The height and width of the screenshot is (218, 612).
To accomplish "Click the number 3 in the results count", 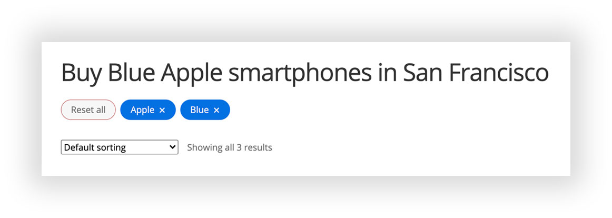I will point(239,147).
